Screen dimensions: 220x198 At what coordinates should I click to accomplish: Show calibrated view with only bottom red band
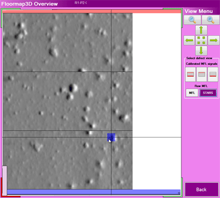click(x=213, y=74)
